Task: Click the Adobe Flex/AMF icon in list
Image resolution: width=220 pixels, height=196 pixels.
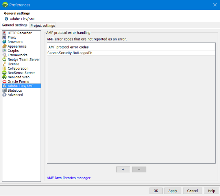Action: tap(4, 86)
